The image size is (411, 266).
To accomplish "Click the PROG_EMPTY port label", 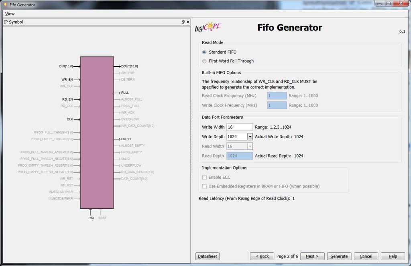I will point(132,152).
